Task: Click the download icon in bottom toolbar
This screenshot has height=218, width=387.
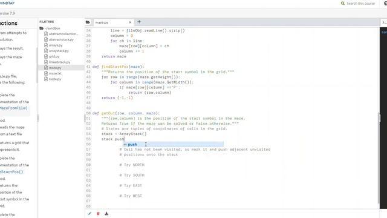Action: tap(106, 214)
